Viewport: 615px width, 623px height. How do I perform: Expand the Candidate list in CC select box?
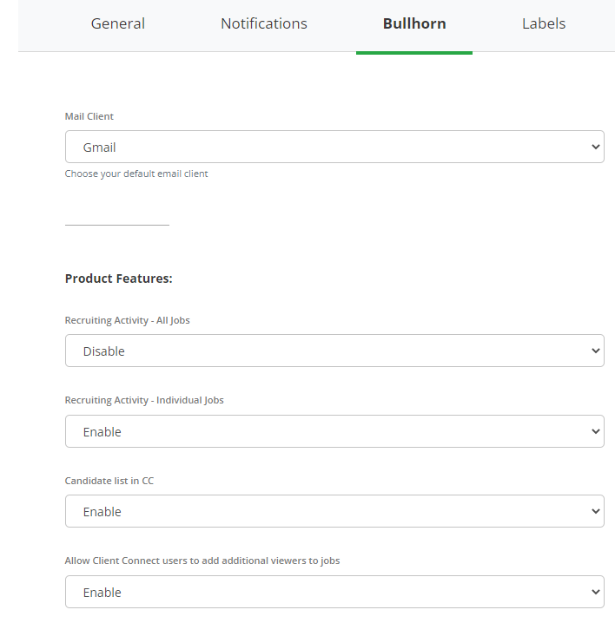[334, 511]
